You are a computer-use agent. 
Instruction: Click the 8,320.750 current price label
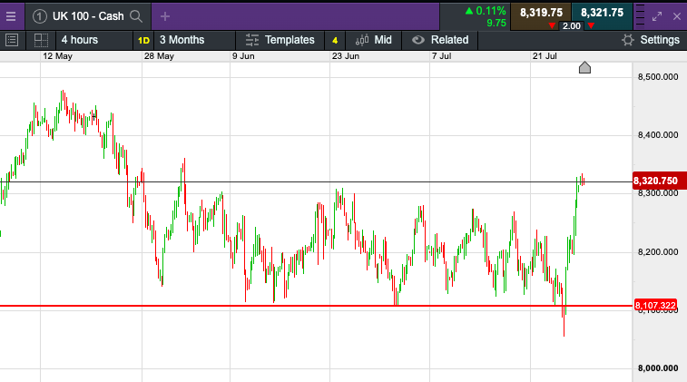click(655, 181)
